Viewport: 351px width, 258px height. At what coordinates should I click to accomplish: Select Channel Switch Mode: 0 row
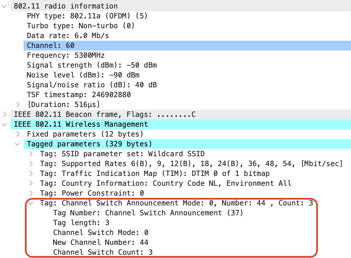click(x=100, y=233)
